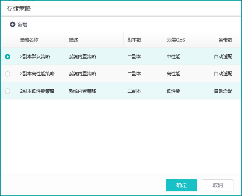Click the 2副本高性能策略 name cell

(x=37, y=74)
